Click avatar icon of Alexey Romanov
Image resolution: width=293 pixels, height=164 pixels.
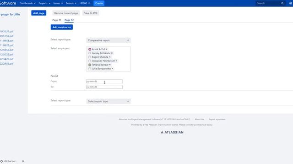90,53
